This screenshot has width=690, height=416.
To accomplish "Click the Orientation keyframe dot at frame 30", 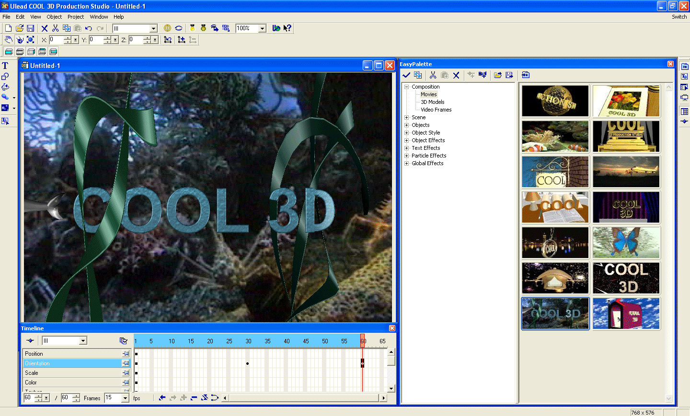I will pos(247,363).
